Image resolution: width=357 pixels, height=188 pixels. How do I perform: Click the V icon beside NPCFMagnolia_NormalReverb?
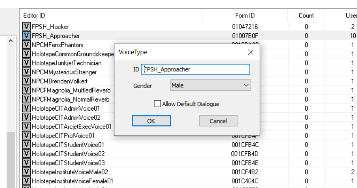pyautogui.click(x=26, y=99)
